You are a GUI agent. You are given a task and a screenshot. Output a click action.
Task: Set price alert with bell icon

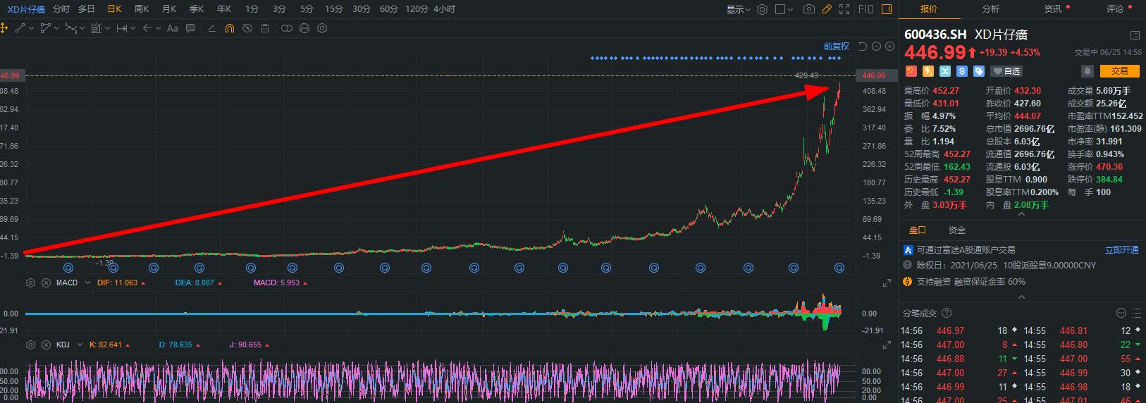point(1088,71)
